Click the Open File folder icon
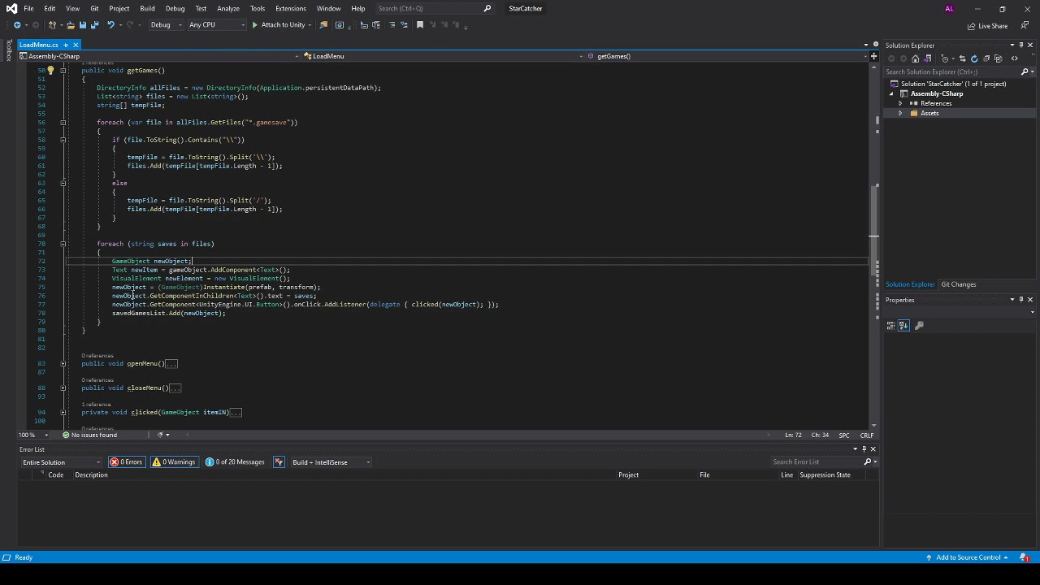Viewport: 1040px width, 585px height. click(x=70, y=25)
